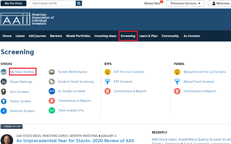Open the A+ Grades Screener link
The image size is (231, 144).
click(72, 91)
